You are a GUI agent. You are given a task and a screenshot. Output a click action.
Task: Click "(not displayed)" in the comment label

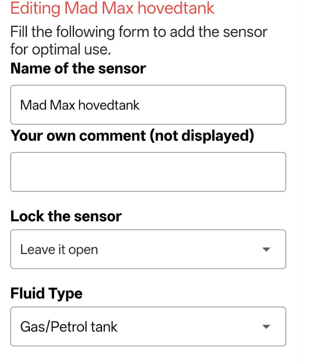click(200, 135)
